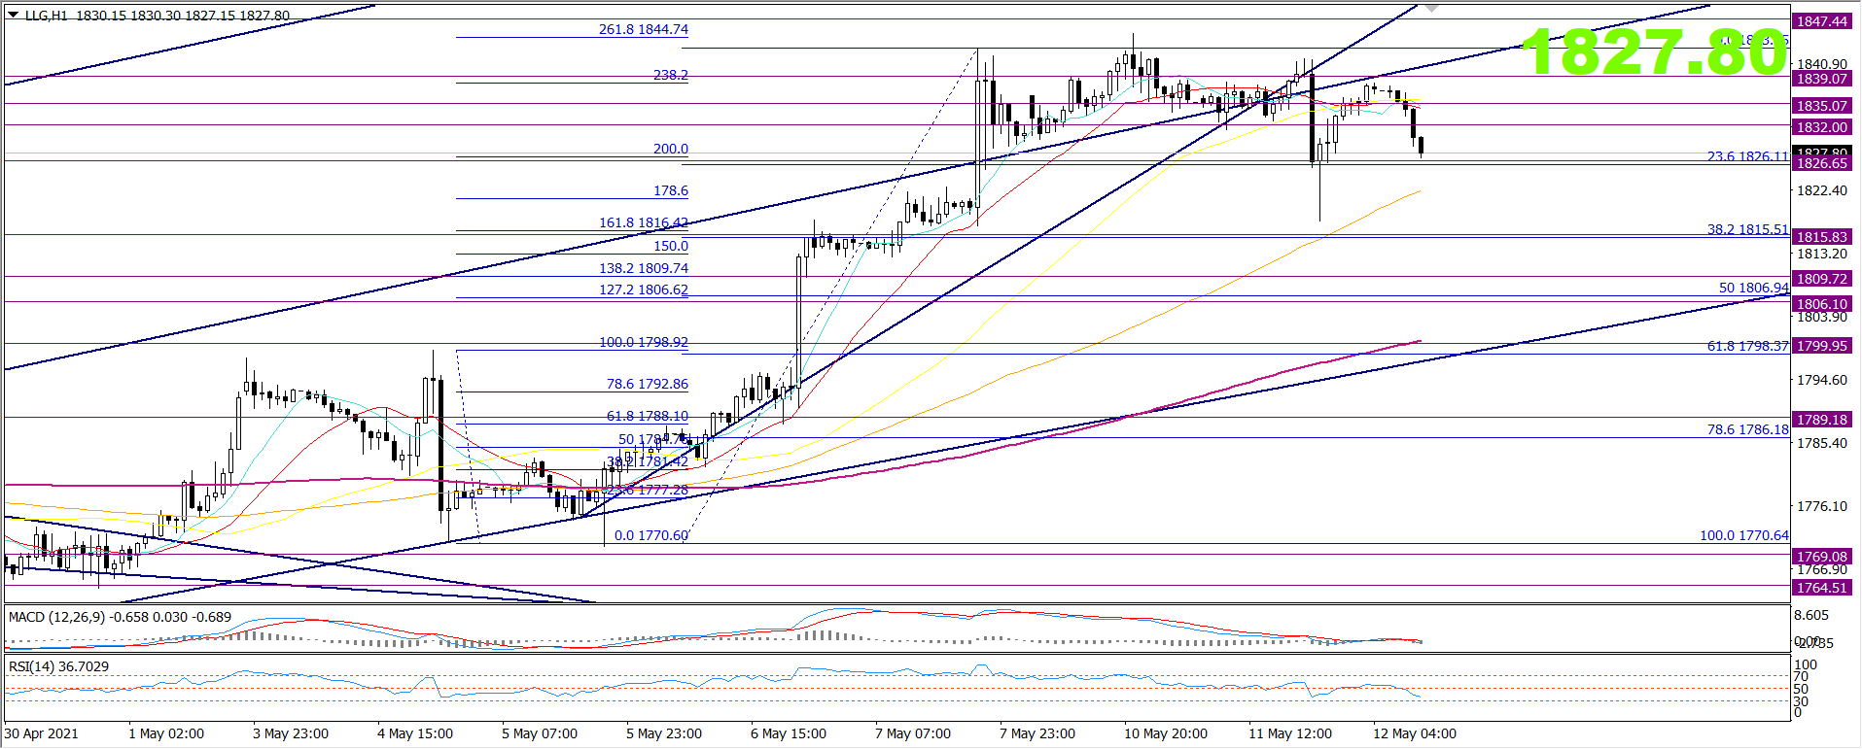This screenshot has height=749, width=1862.
Task: Select the 1769.08 price tag on axis
Action: 1822,557
